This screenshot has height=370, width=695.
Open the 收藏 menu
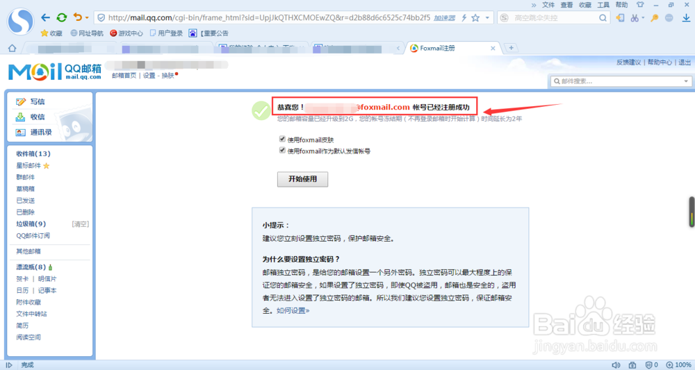coord(585,5)
